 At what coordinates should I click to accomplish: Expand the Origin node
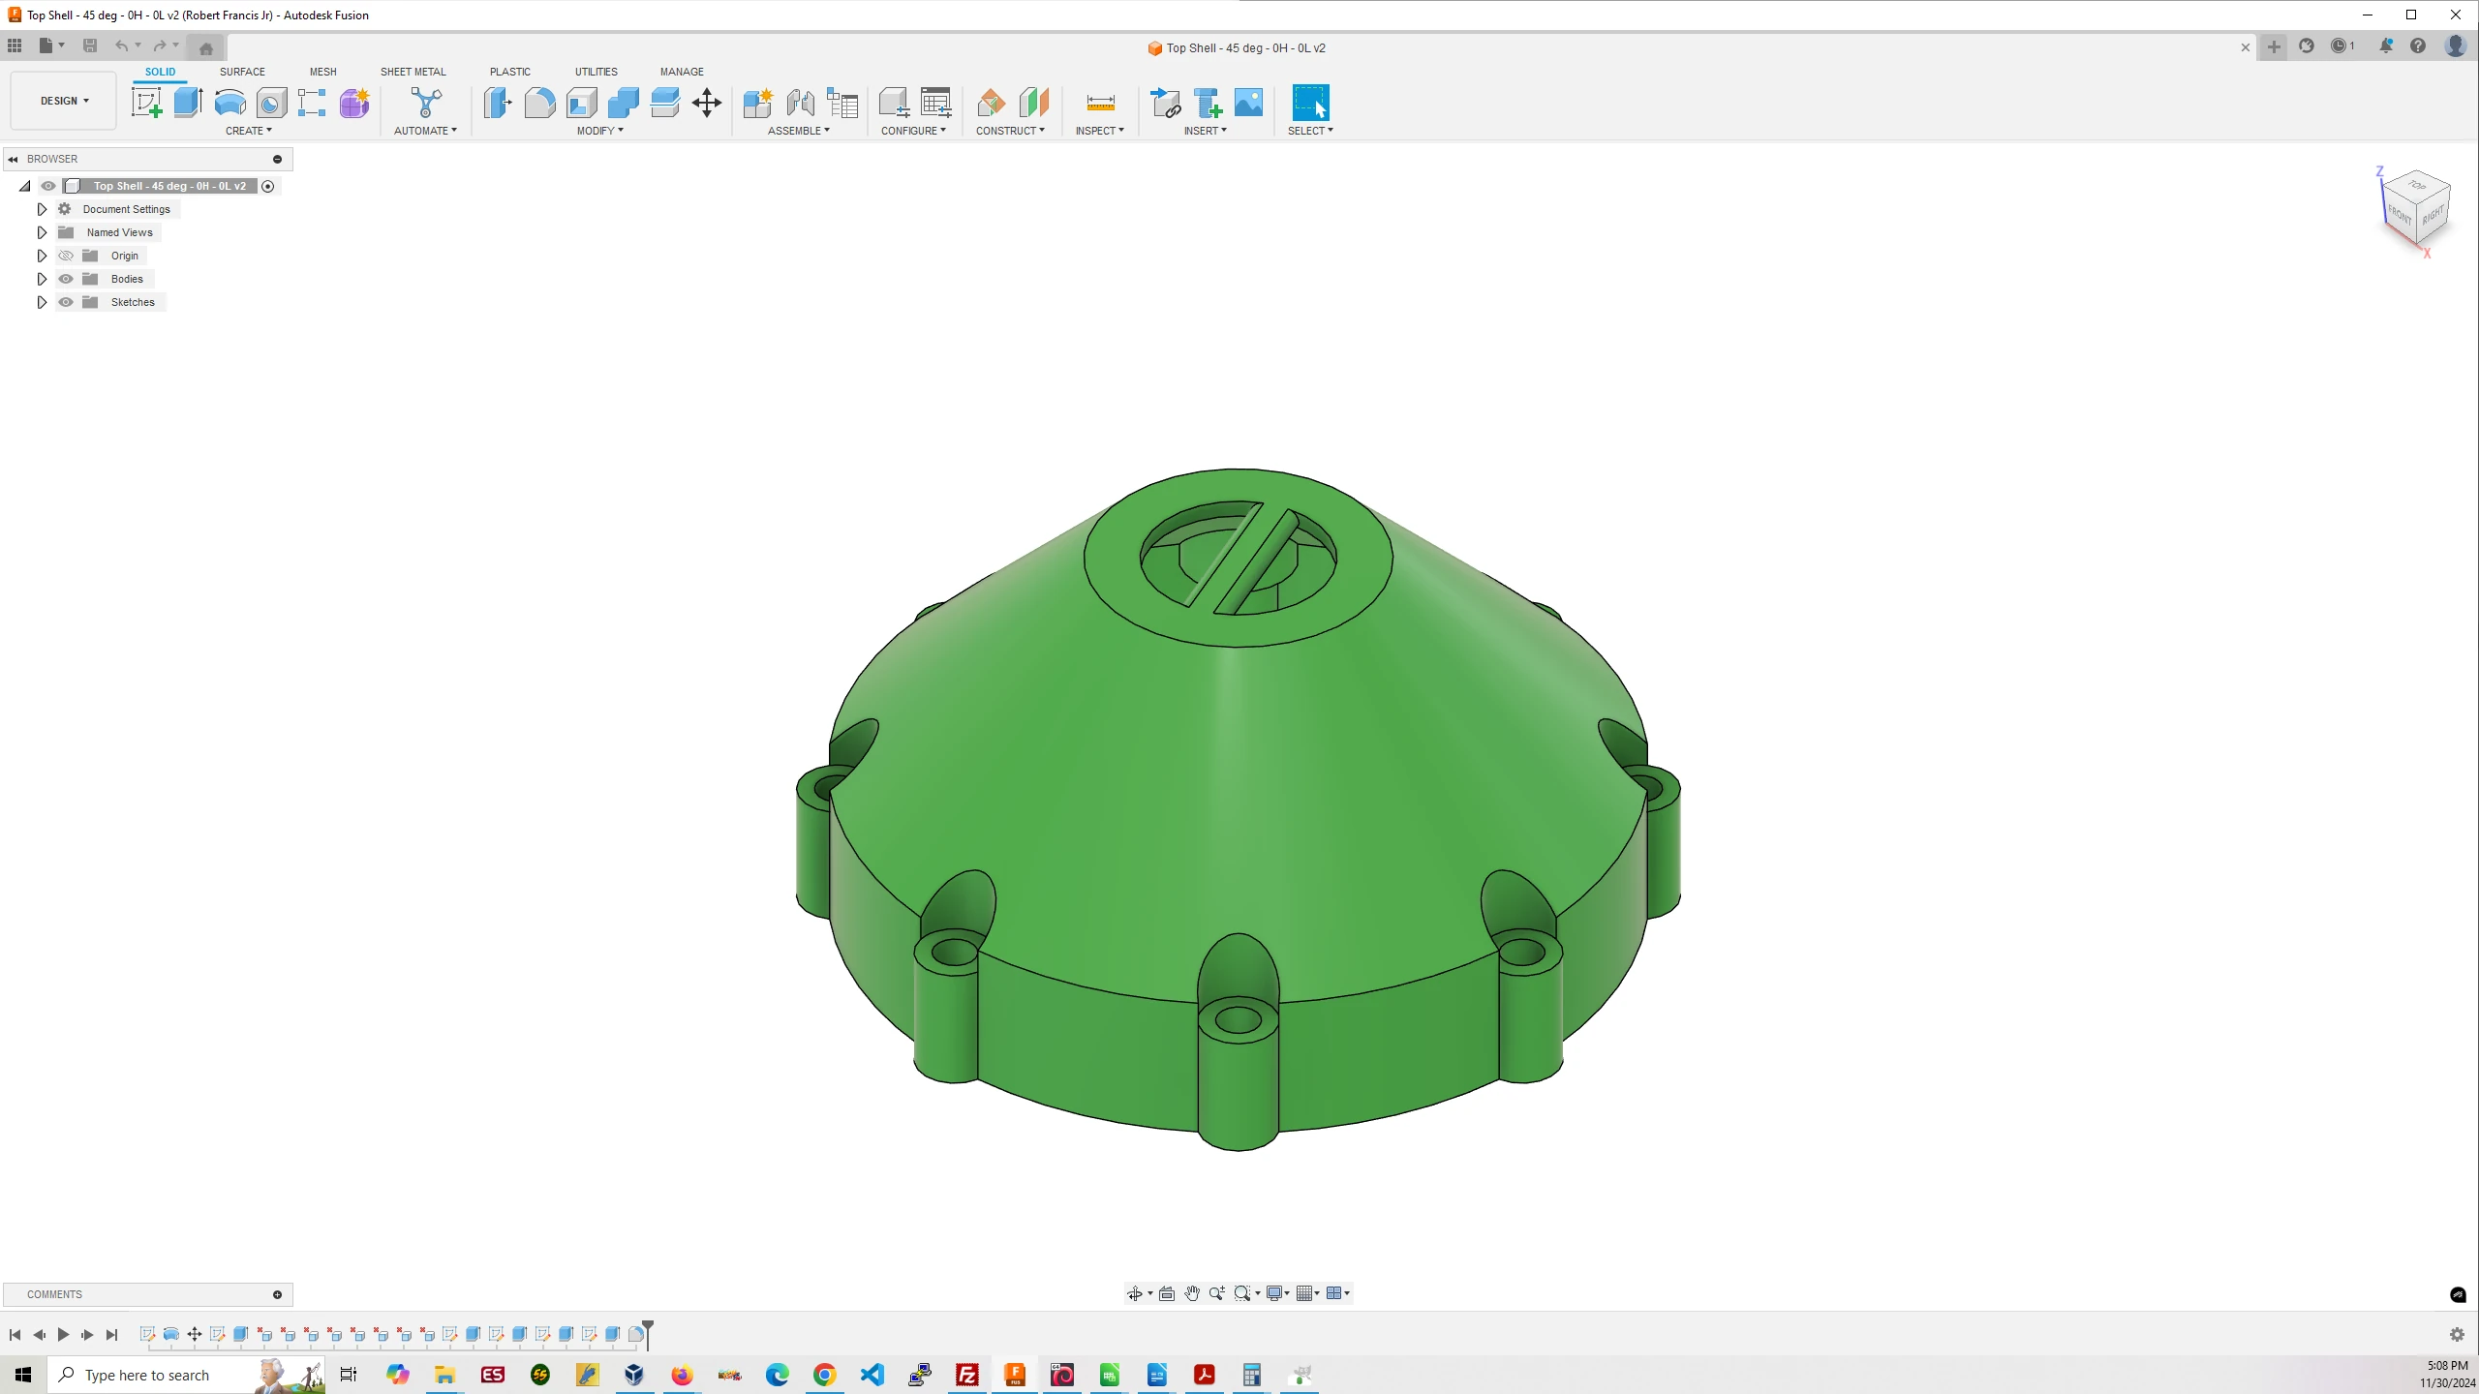click(x=42, y=256)
